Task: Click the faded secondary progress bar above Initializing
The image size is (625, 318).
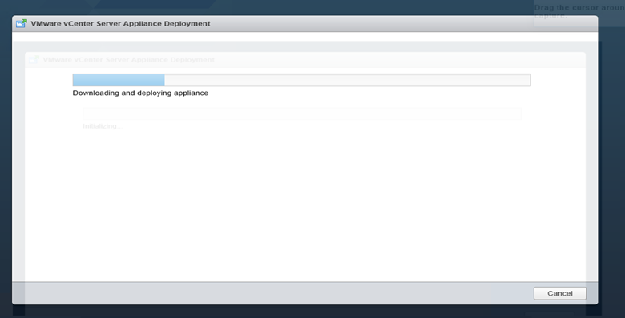Action: pyautogui.click(x=302, y=113)
